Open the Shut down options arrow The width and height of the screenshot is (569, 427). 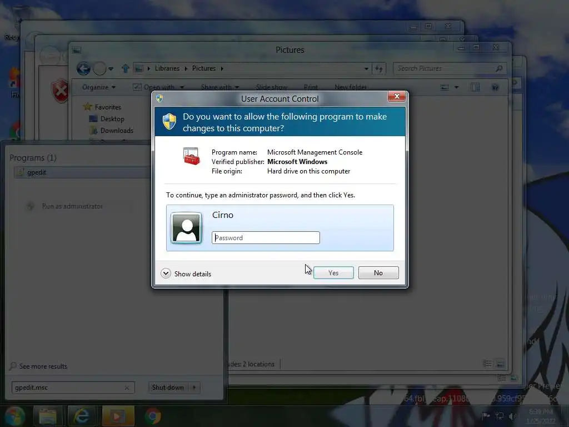[x=194, y=388]
